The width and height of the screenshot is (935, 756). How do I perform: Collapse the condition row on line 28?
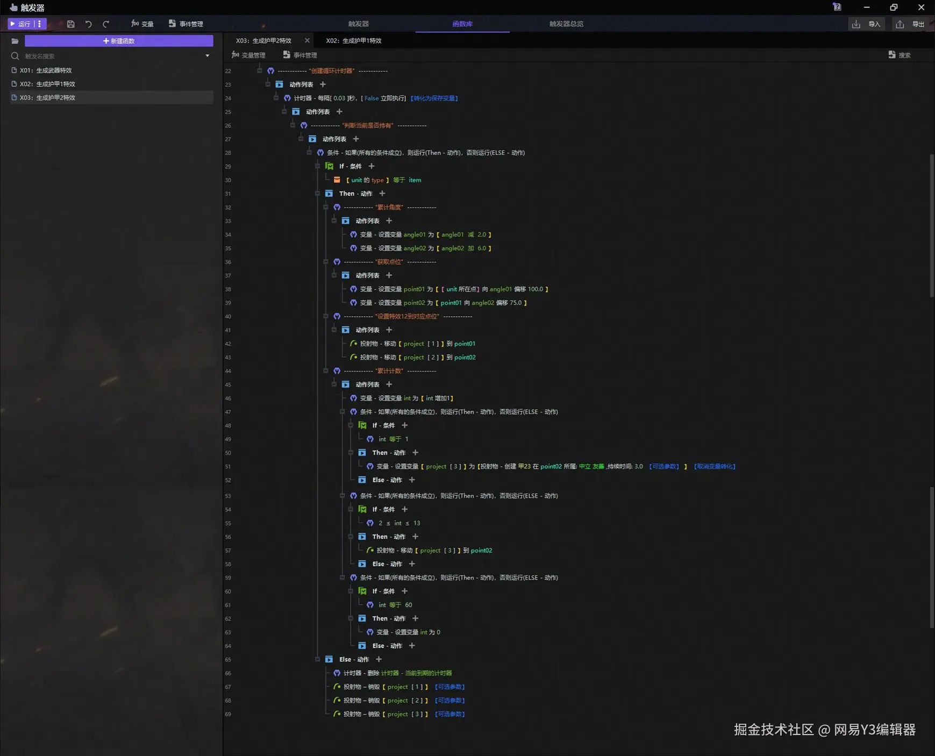tap(310, 153)
